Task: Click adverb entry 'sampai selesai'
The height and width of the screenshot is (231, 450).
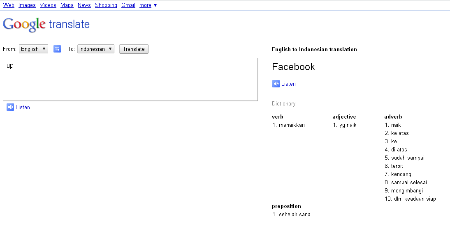Action: [409, 182]
